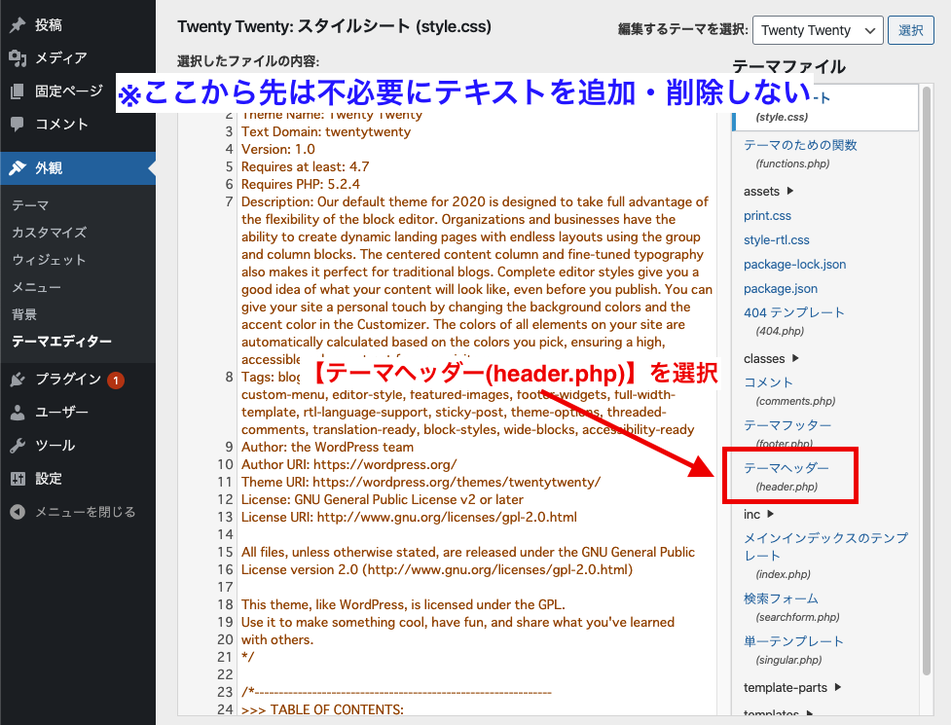Click the media icon beside メディア

pyautogui.click(x=18, y=58)
